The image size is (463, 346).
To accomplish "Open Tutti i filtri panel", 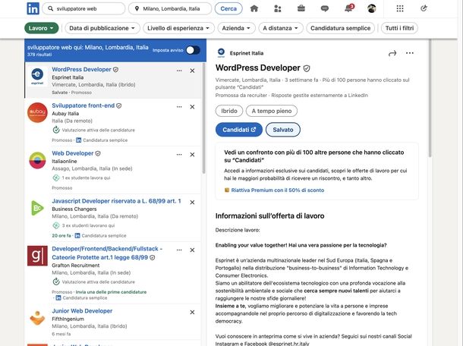I will point(399,28).
